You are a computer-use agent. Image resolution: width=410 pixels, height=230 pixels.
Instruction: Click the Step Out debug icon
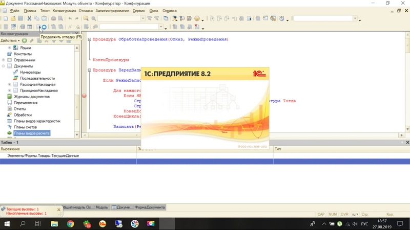click(x=227, y=18)
